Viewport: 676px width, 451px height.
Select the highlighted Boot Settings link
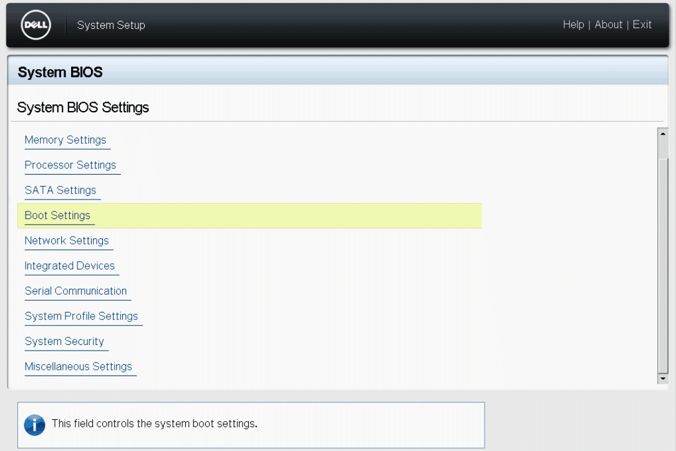click(x=57, y=215)
